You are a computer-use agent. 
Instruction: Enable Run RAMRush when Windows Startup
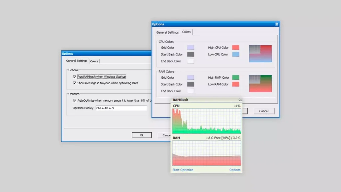74,77
